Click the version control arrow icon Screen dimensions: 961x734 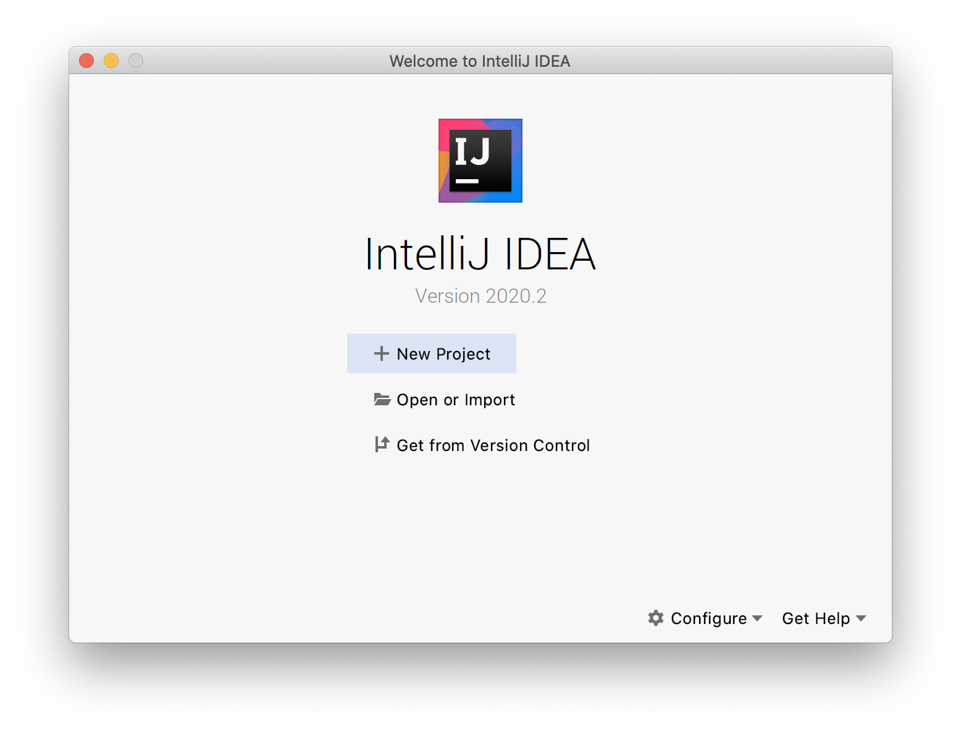click(x=382, y=444)
